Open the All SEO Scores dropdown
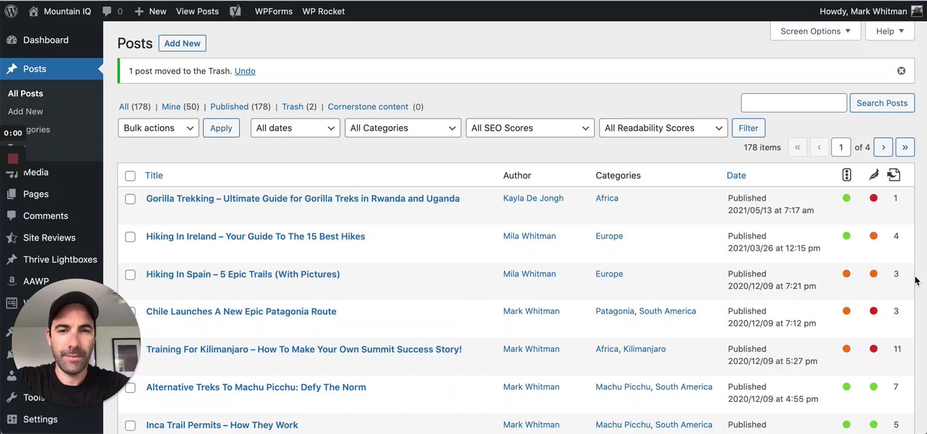Viewport: 927px width, 434px height. [x=530, y=128]
